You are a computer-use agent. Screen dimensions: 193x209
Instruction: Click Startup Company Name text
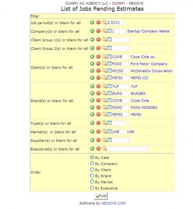[x=148, y=31]
